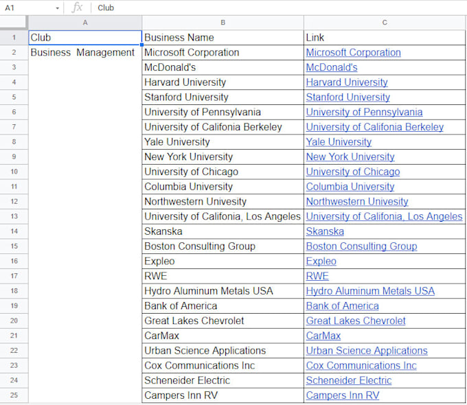Image resolution: width=467 pixels, height=405 pixels.
Task: Select Urban Science Applications cell in column B
Action: [x=223, y=351]
